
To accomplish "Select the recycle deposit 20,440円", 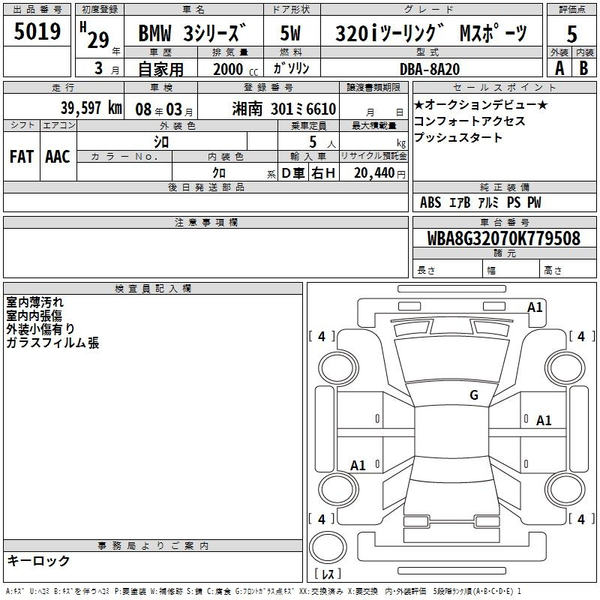I will tap(379, 173).
